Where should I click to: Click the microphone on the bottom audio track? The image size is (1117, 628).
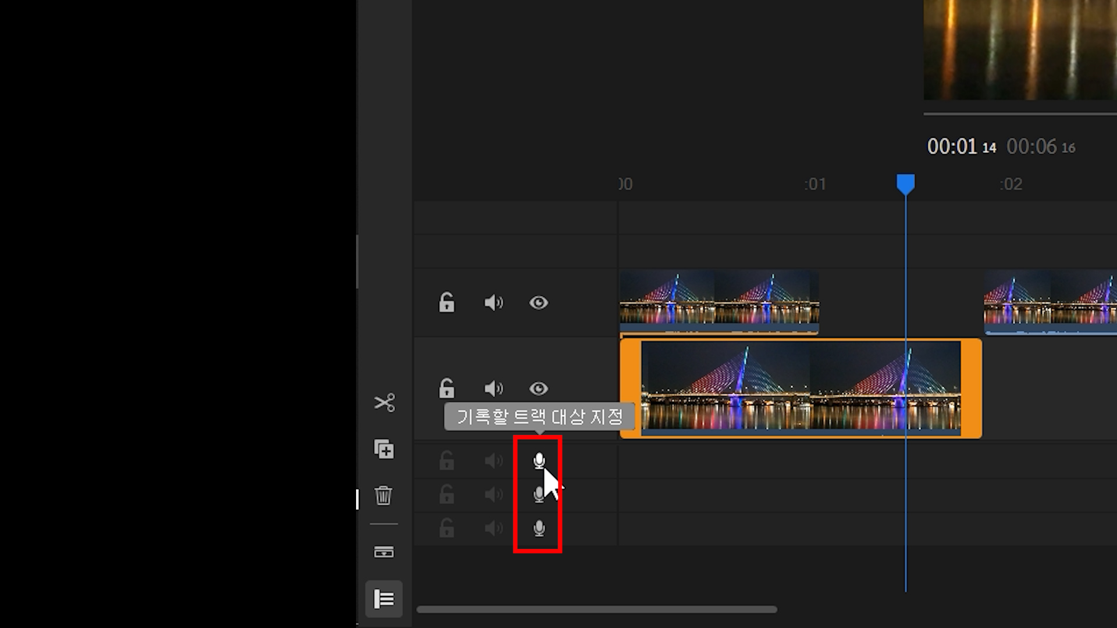pos(539,528)
